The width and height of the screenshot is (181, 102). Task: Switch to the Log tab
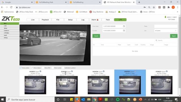click(x=83, y=20)
